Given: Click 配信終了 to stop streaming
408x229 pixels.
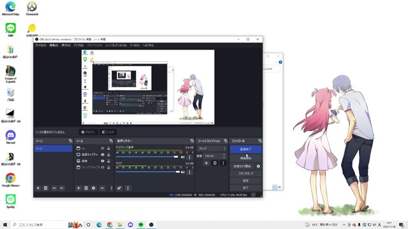Looking at the screenshot, I should click(x=246, y=149).
